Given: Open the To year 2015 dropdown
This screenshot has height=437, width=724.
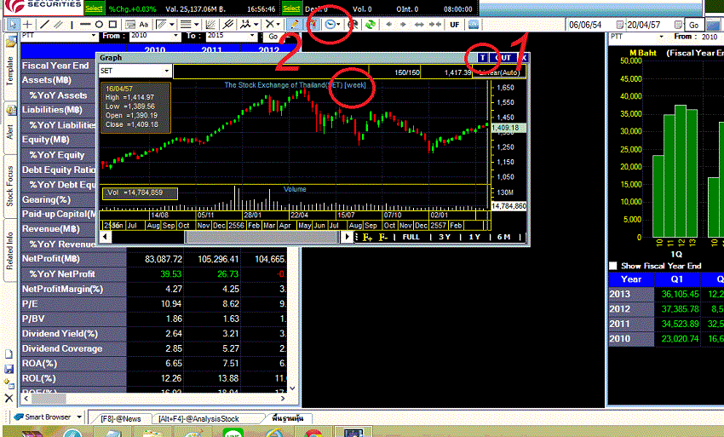Looking at the screenshot, I should coord(252,36).
